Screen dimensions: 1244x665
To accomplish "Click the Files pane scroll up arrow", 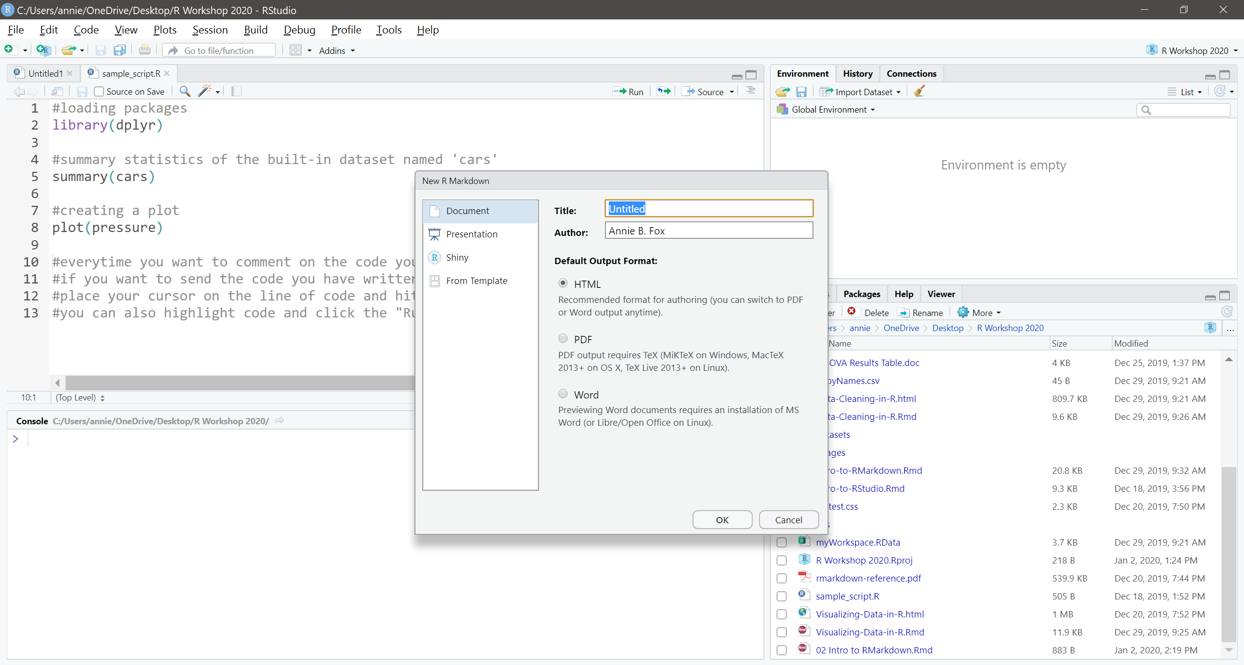I will click(1228, 360).
